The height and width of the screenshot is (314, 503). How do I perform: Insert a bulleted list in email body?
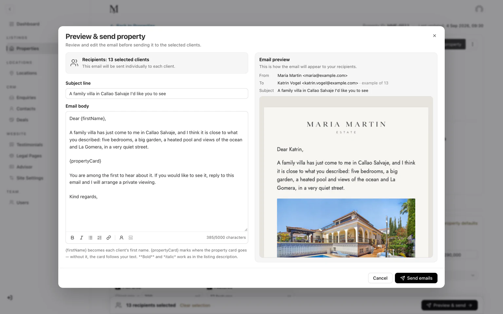tap(90, 238)
